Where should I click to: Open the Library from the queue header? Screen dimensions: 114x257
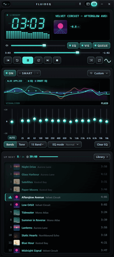[102, 157]
